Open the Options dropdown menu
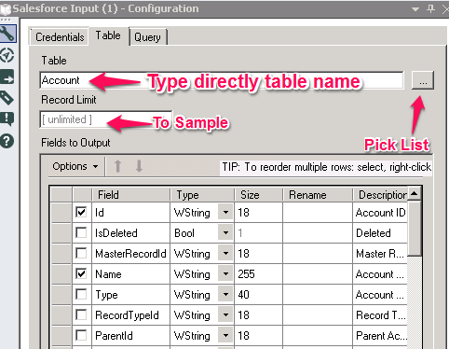Screen dimensions: 449x349 tap(75, 166)
